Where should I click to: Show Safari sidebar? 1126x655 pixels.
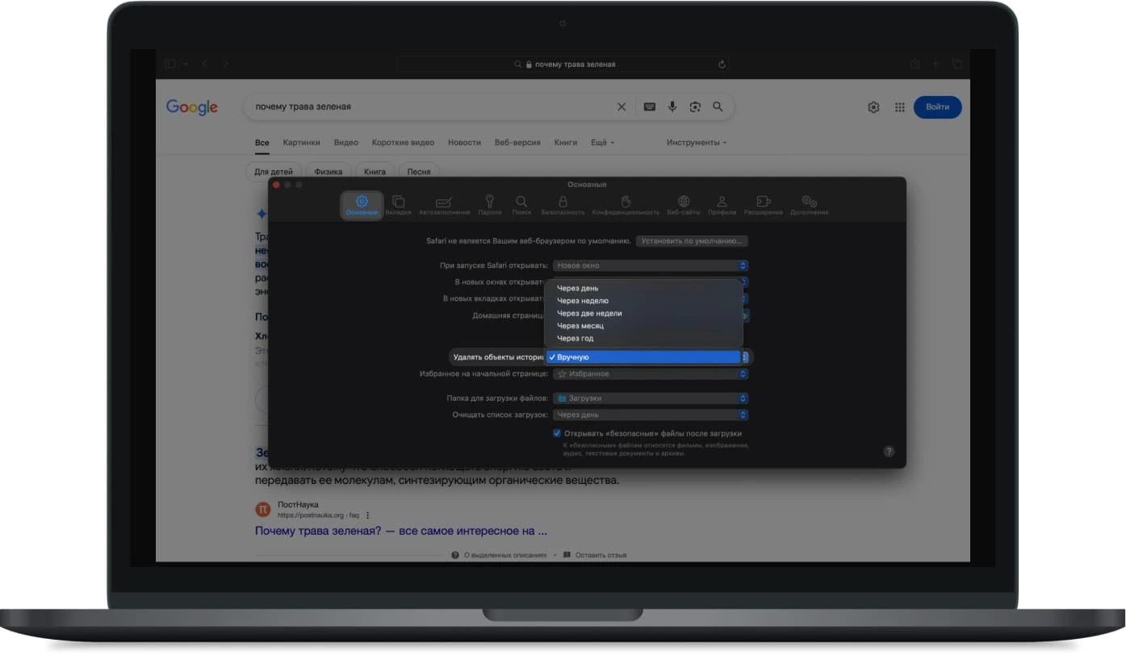tap(170, 64)
